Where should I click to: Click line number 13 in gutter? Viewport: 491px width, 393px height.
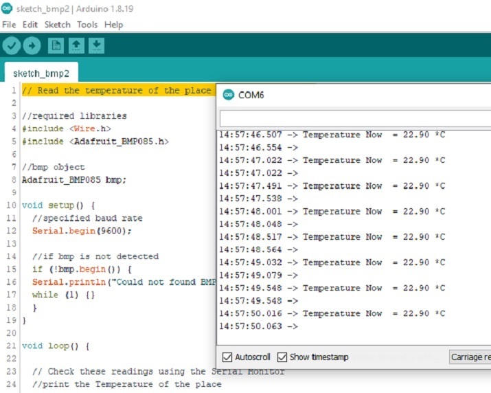11,243
